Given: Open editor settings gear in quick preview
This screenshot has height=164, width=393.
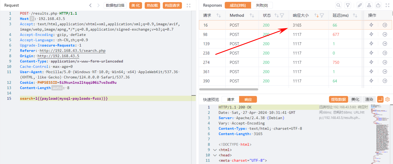Looking at the screenshot, I should pyautogui.click(x=387, y=99).
